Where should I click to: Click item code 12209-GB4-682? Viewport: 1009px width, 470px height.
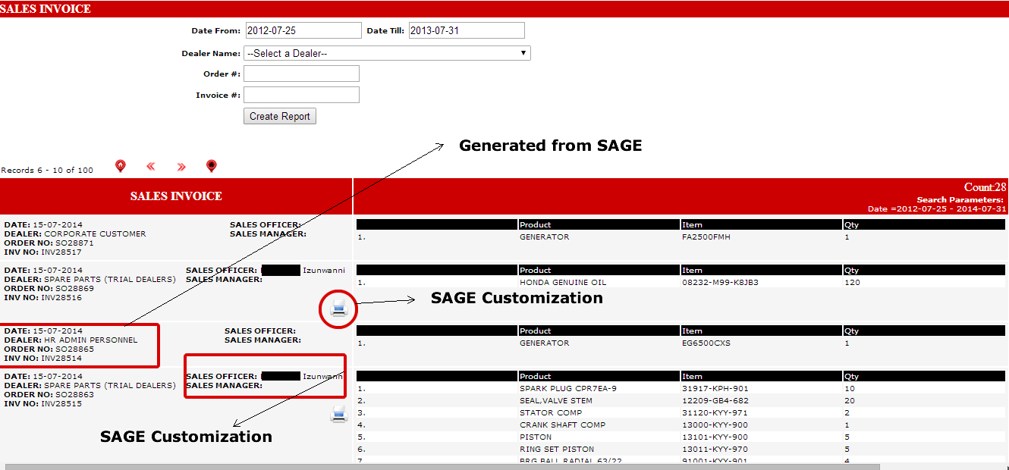715,400
